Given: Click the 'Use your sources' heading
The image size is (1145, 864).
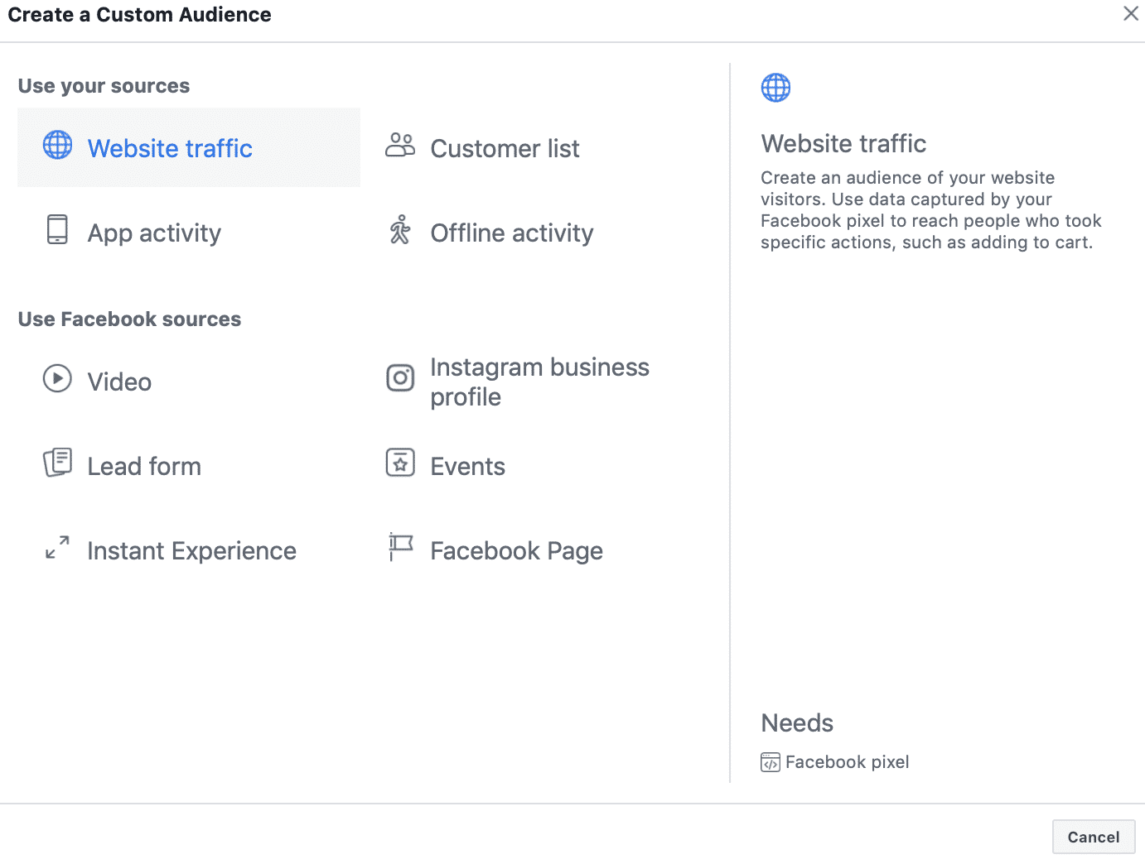Looking at the screenshot, I should pos(104,86).
